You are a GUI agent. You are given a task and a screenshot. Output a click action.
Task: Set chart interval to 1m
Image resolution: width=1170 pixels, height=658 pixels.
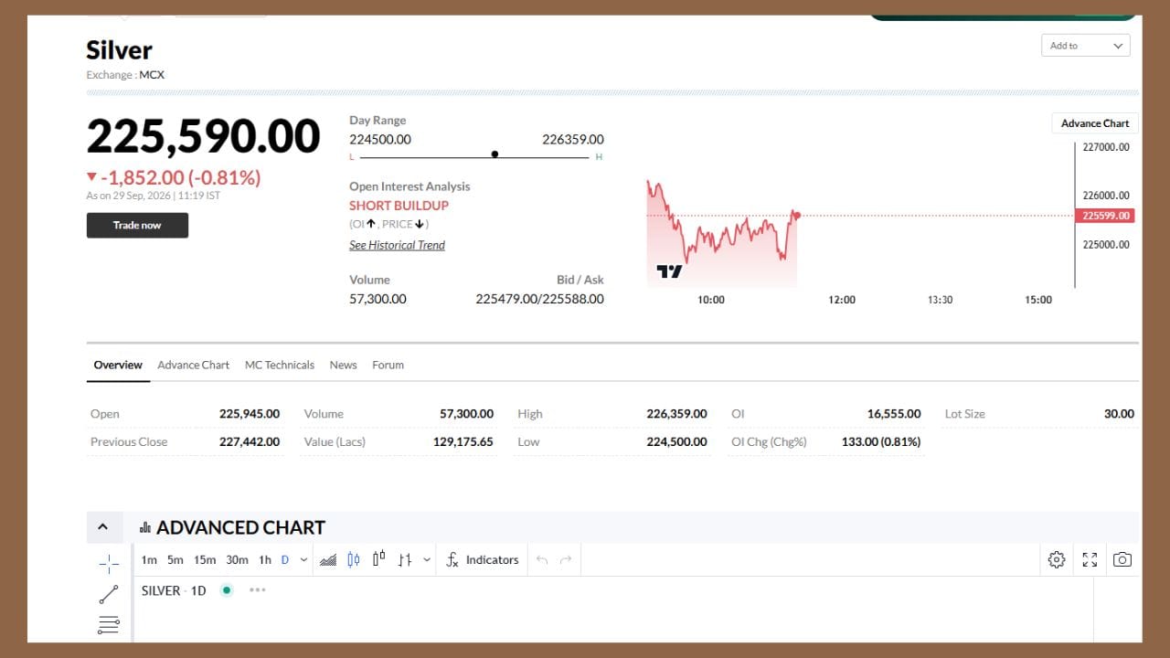(149, 560)
